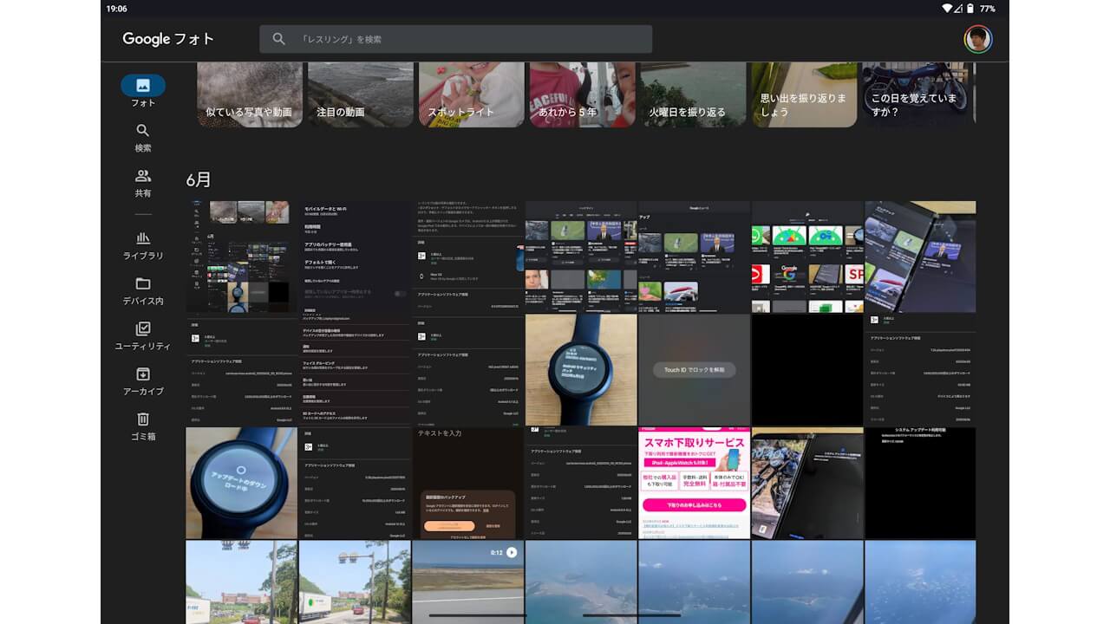This screenshot has width=1110, height=624.
Task: Click the search bar to search photos
Action: (x=468, y=39)
